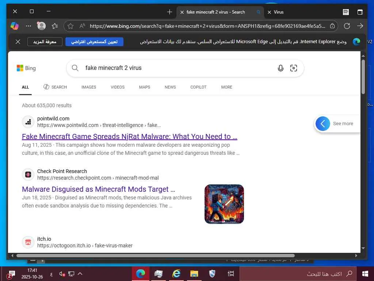This screenshot has width=374, height=281.
Task: Click the network icon in the system tray
Action: click(71, 274)
